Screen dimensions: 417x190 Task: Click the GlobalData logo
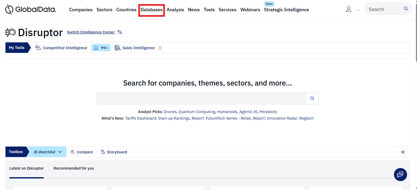(x=30, y=10)
